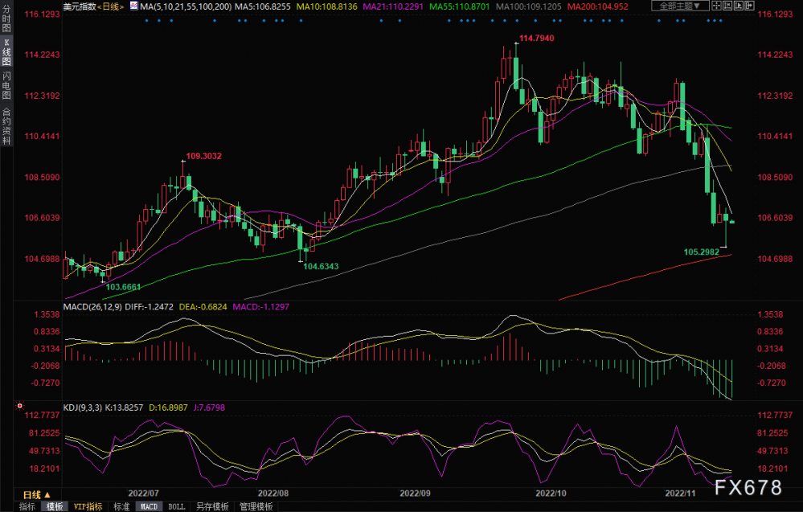Toggle the MACD template

(x=149, y=506)
